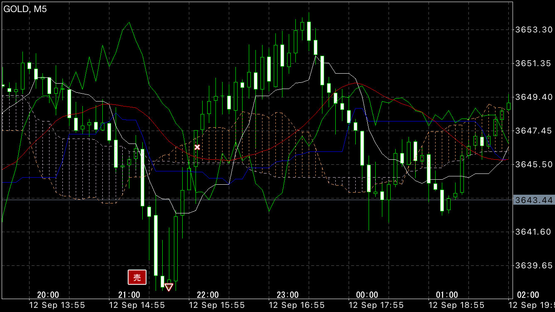
Task: Click the 20:00 time label
Action: pos(48,295)
